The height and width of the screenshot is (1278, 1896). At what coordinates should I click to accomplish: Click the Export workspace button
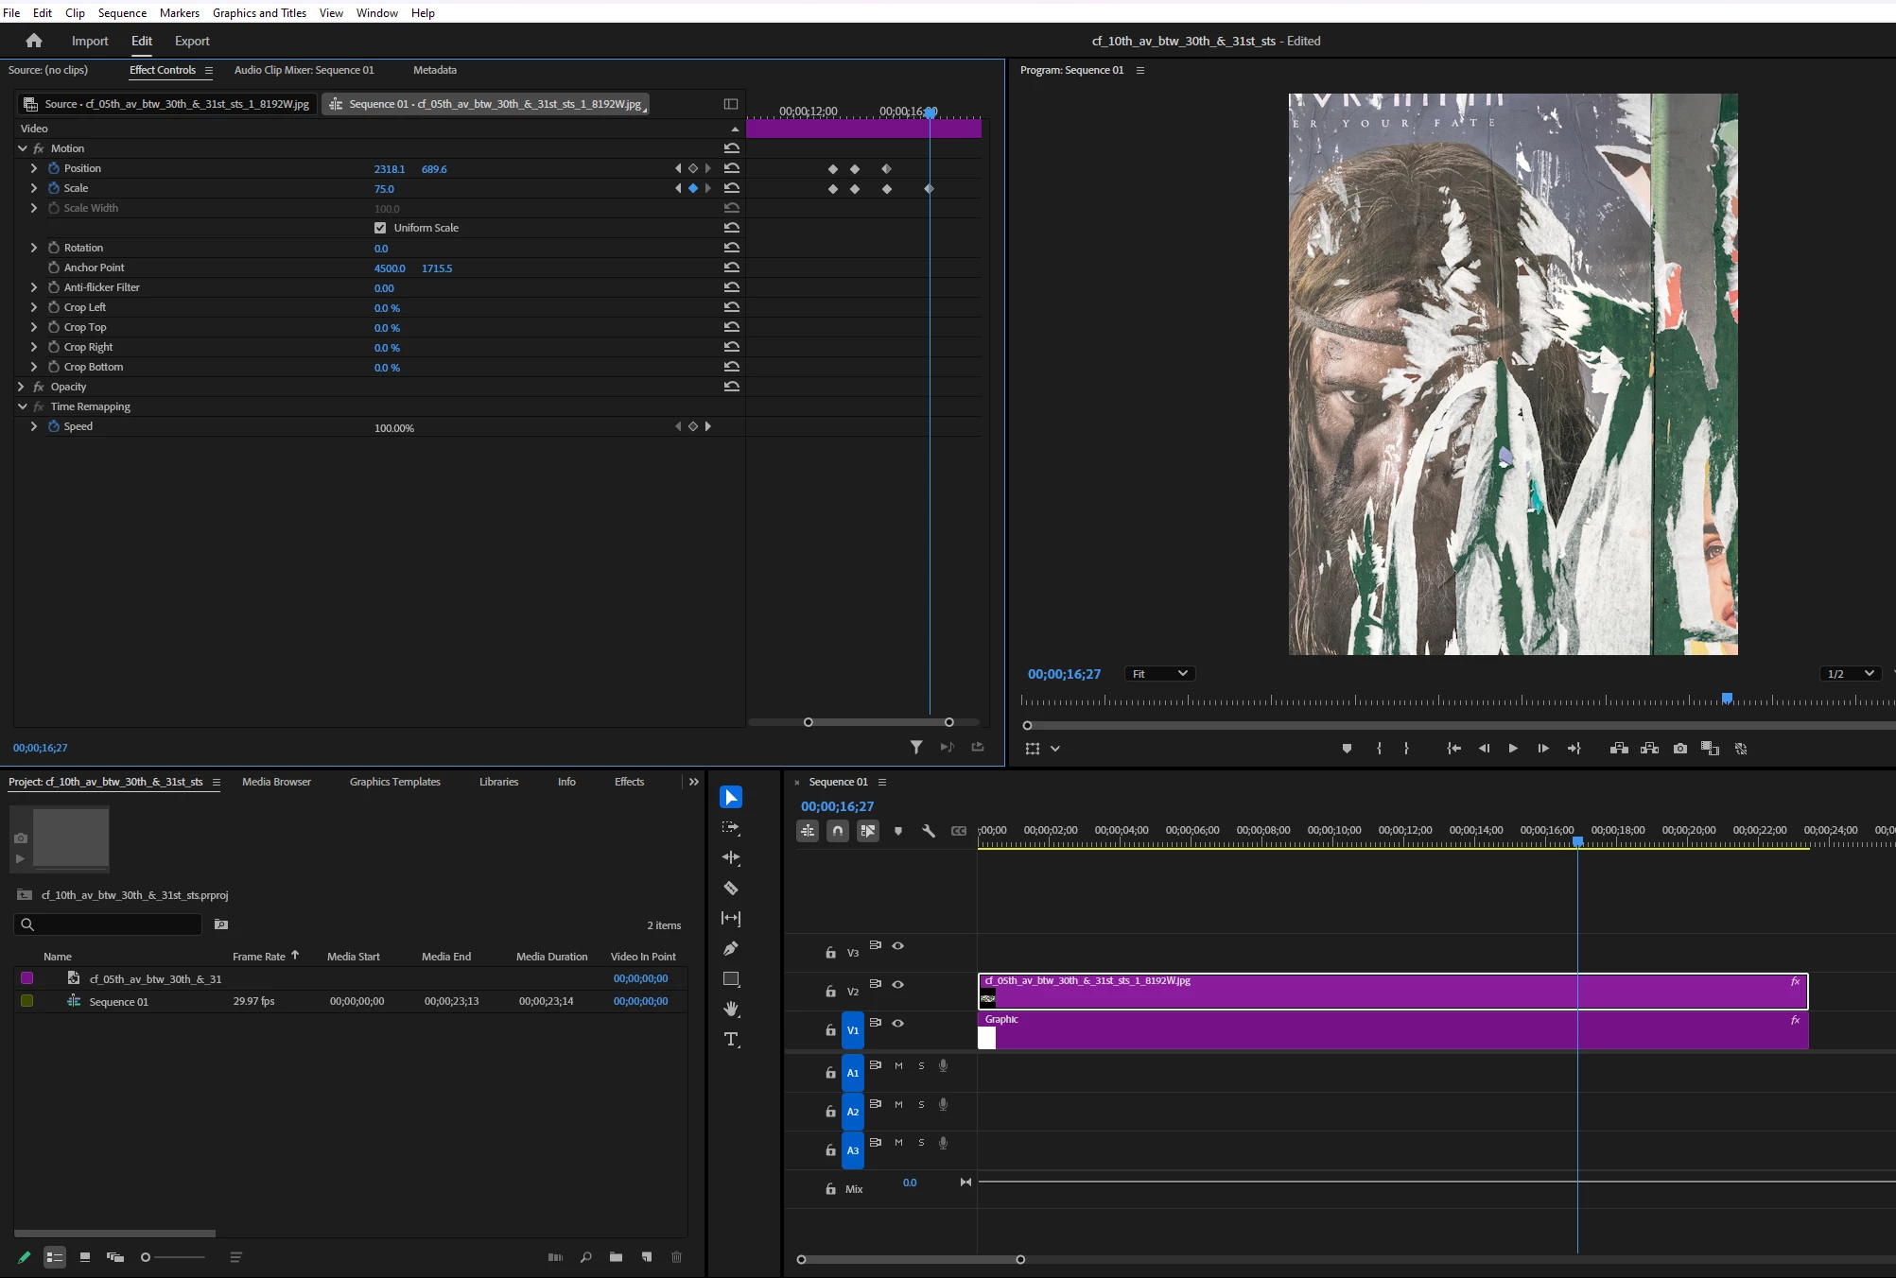(192, 41)
